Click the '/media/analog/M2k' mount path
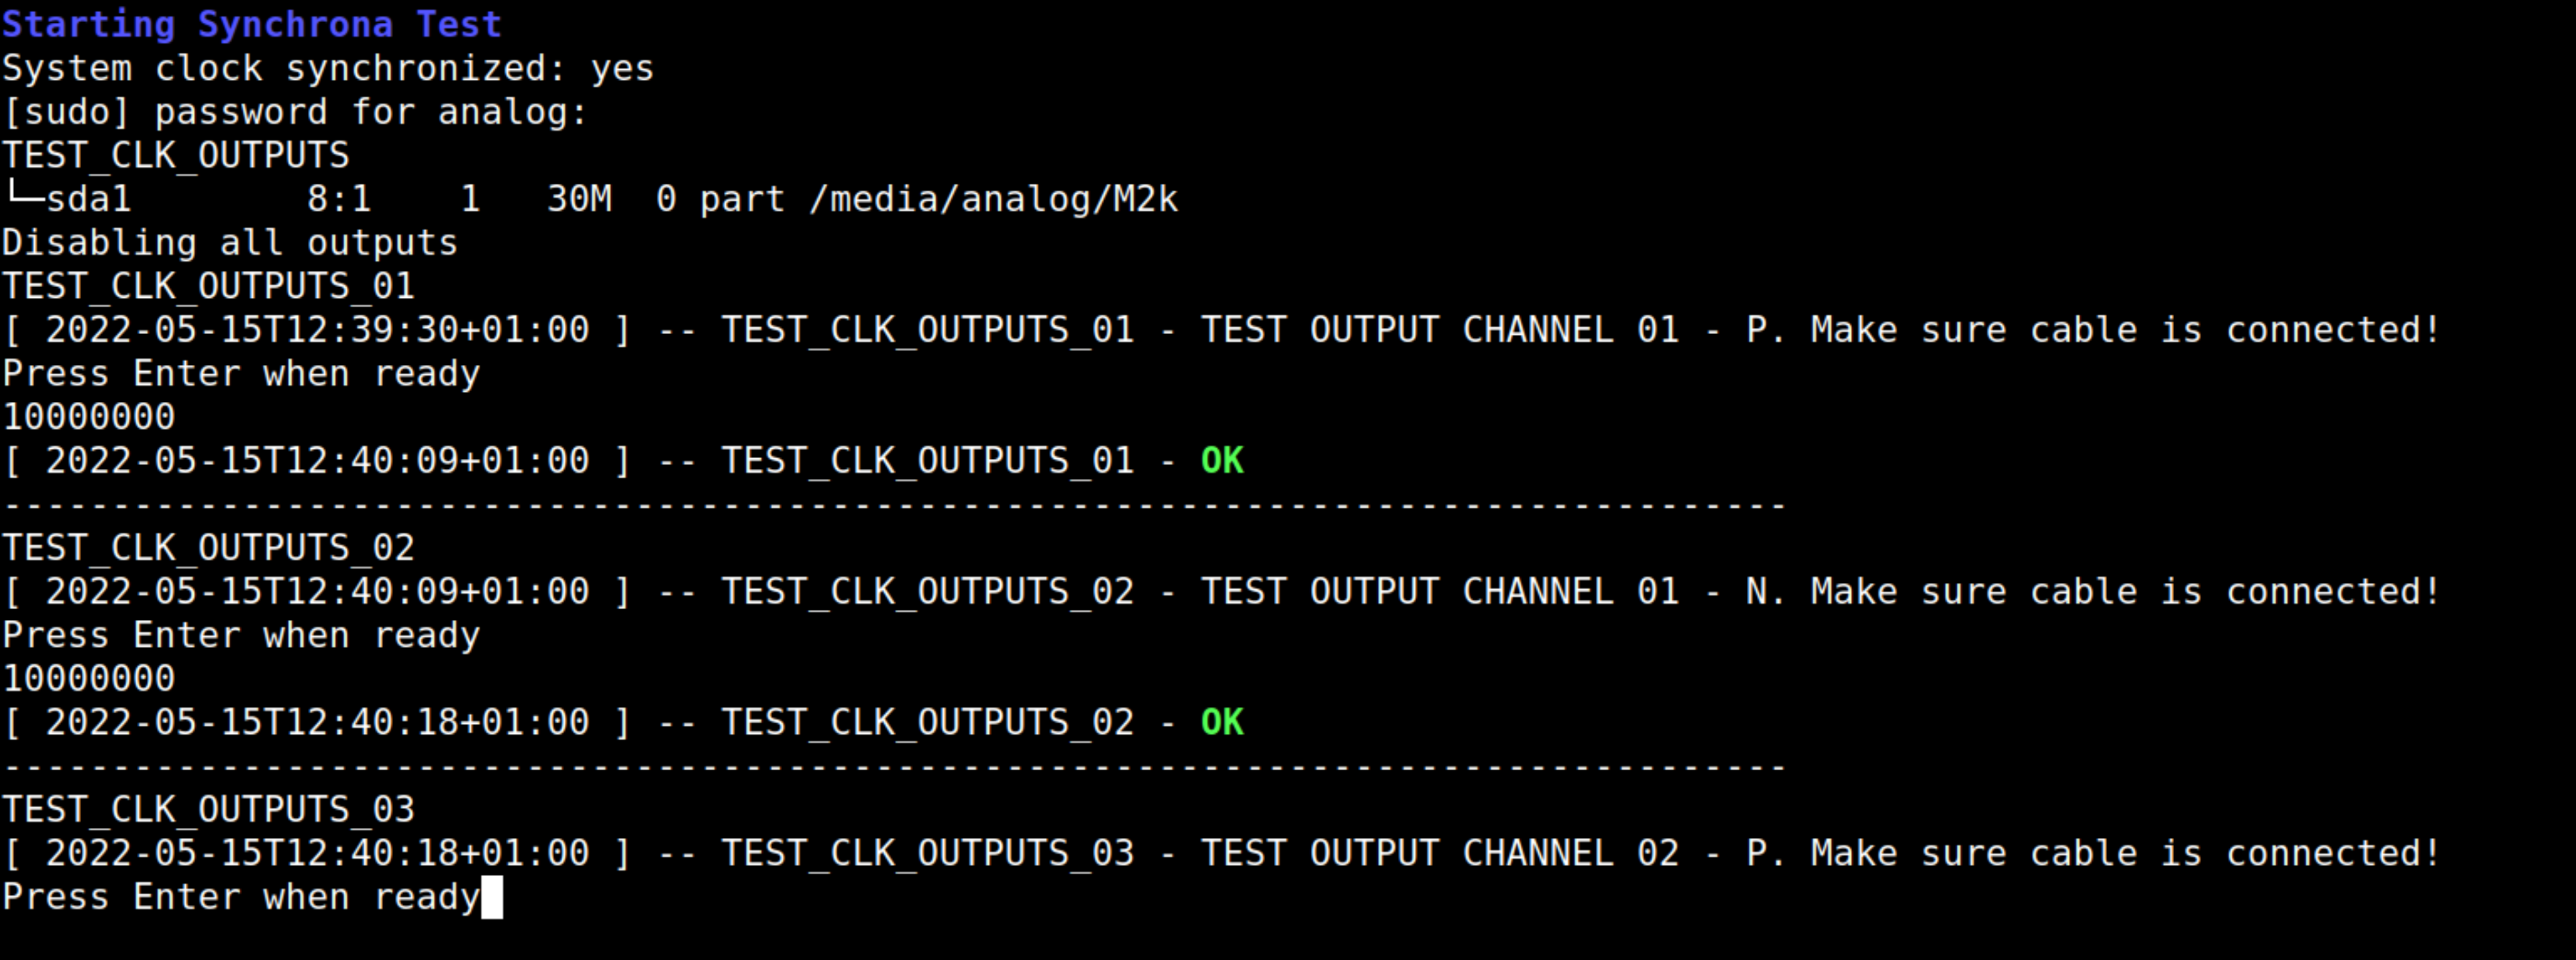 click(x=994, y=199)
